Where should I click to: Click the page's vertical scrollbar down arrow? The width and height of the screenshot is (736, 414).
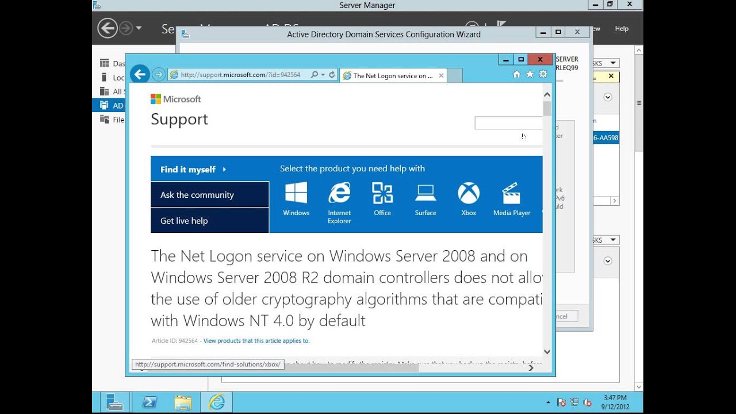[547, 352]
